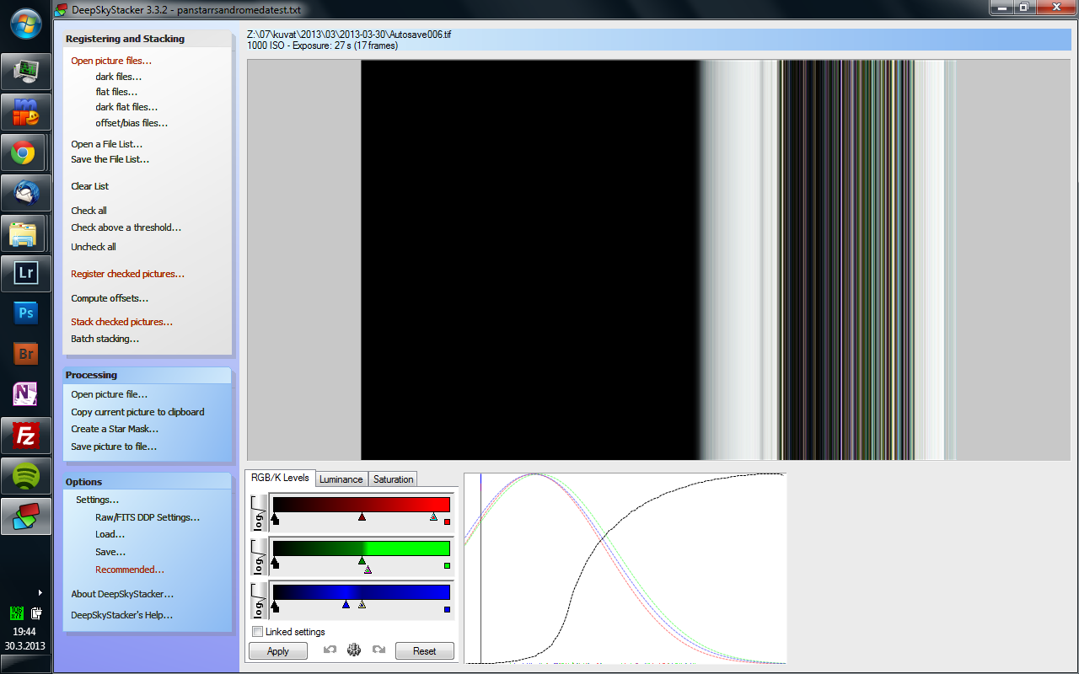This screenshot has height=674, width=1079.
Task: Click Batch stacking...
Action: click(x=105, y=339)
